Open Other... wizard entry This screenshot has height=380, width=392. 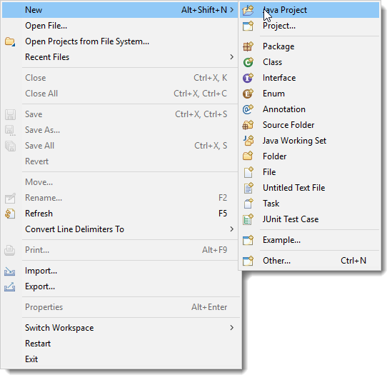tap(309, 261)
